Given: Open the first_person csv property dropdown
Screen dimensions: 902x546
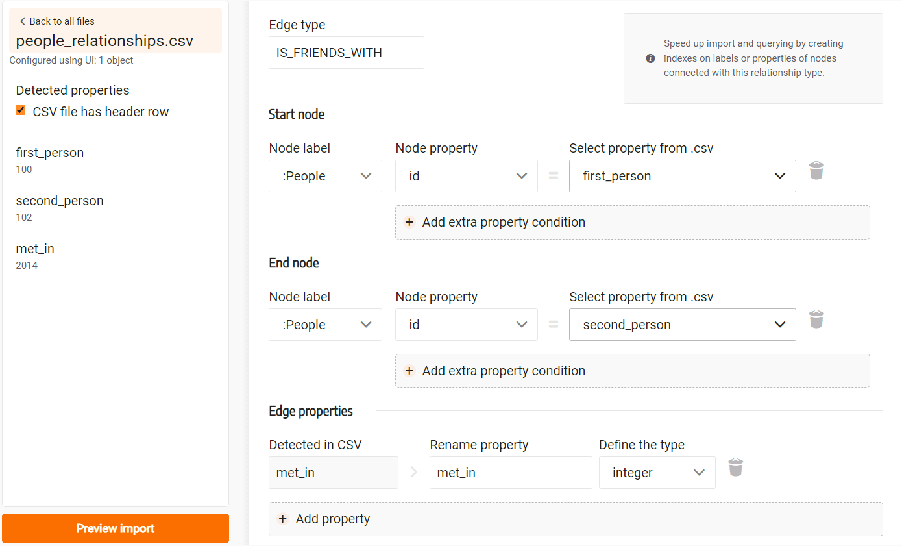Looking at the screenshot, I should coord(683,176).
